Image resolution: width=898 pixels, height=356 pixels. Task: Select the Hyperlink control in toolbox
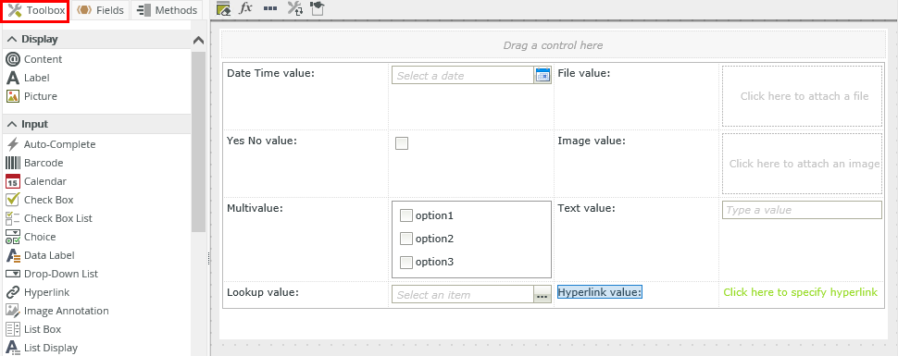click(38, 292)
